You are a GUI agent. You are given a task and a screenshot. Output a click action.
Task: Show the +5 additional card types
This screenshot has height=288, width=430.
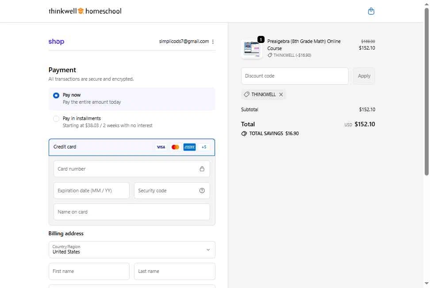(204, 147)
